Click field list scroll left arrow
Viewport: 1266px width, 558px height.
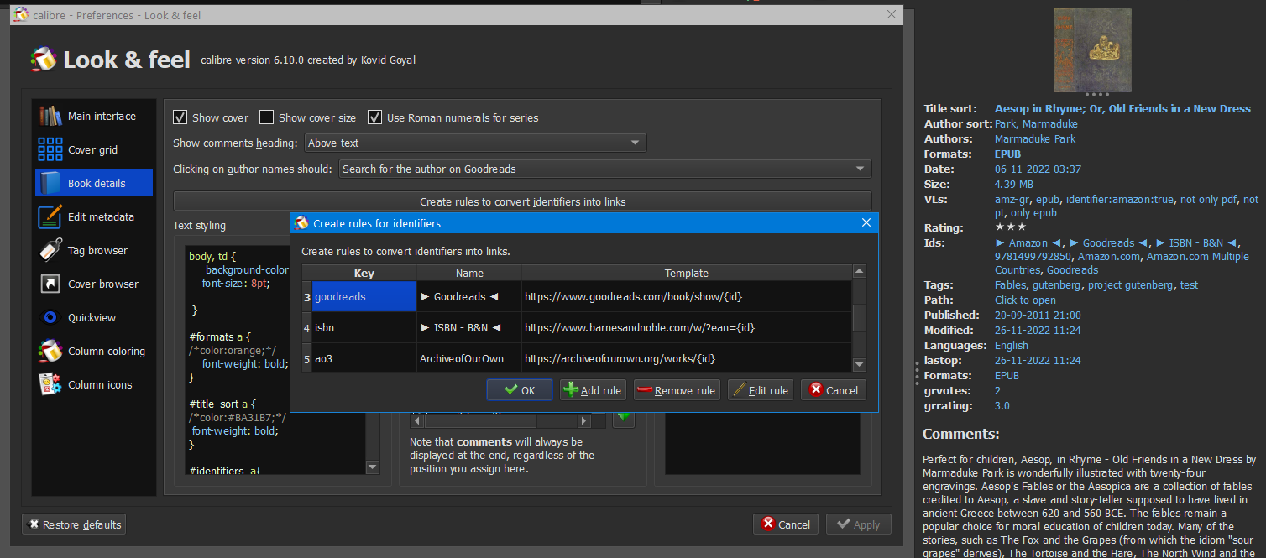point(416,420)
